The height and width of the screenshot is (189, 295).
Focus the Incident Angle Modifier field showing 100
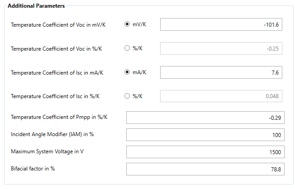point(205,135)
